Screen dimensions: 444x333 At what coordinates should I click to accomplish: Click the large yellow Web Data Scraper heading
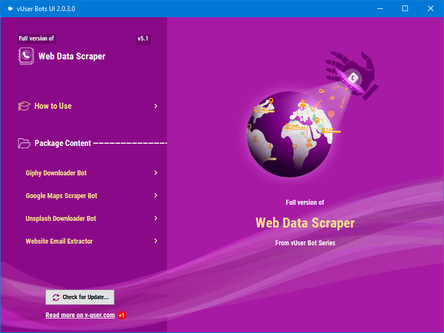click(x=305, y=223)
